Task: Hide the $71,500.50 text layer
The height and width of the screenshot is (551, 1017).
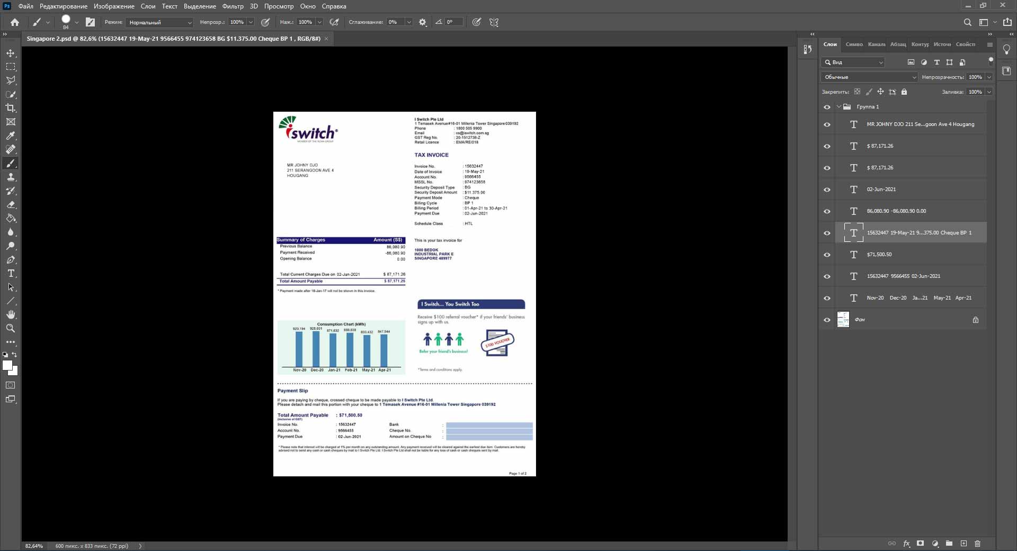Action: click(x=827, y=255)
